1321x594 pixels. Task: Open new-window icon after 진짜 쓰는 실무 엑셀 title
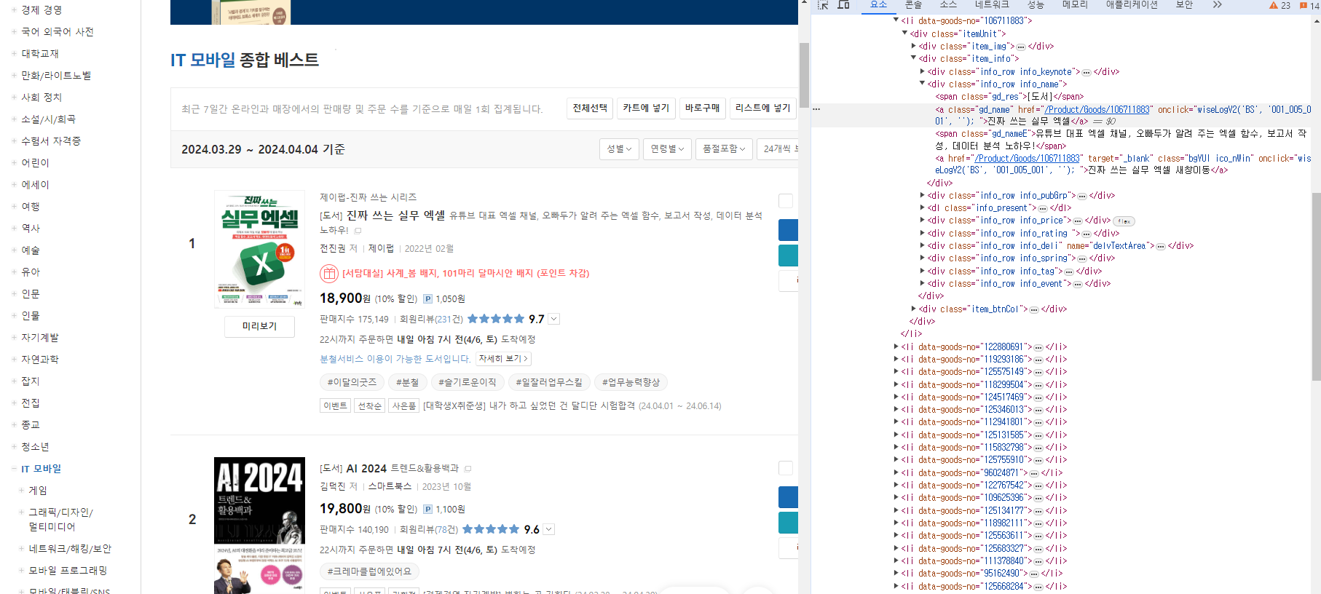coord(358,231)
